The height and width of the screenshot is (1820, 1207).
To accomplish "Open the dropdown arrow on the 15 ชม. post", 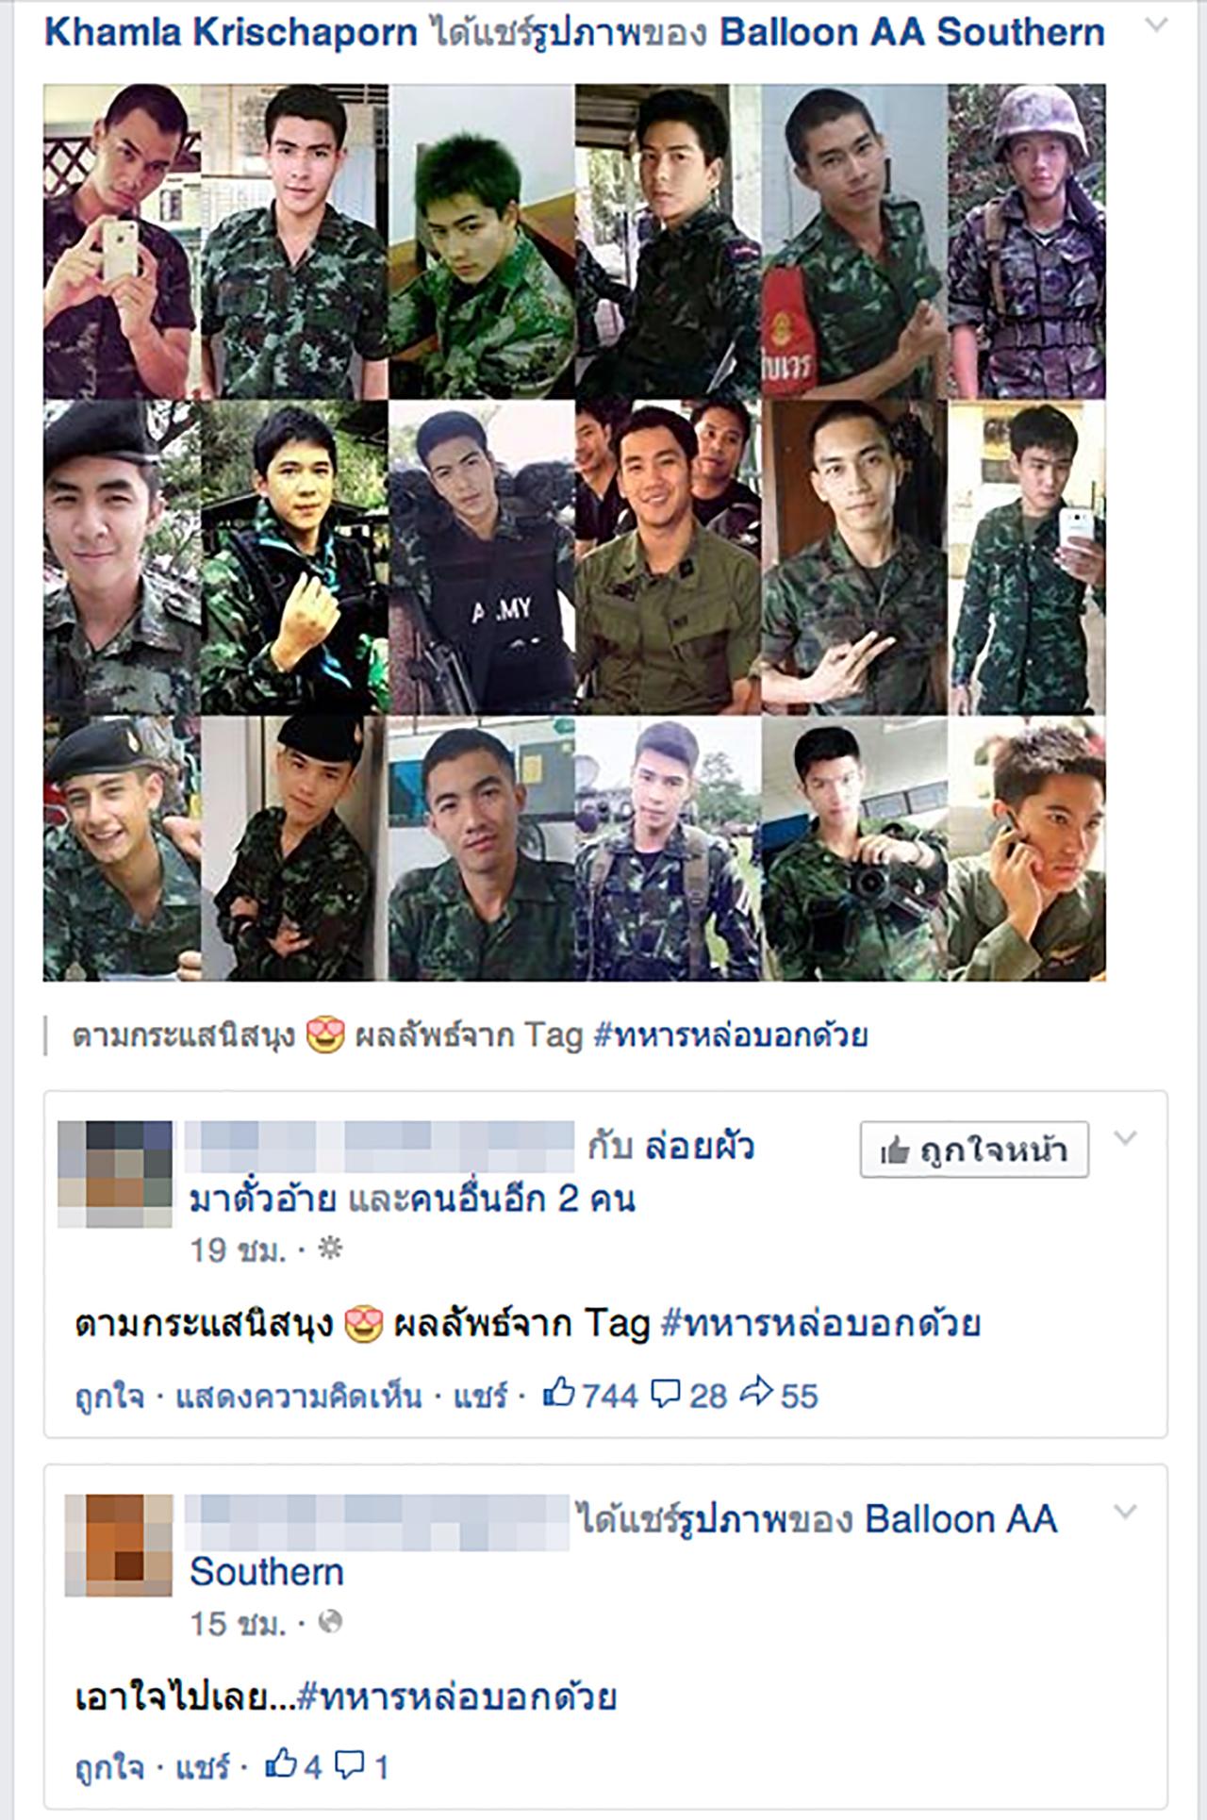I will click(x=1125, y=1513).
